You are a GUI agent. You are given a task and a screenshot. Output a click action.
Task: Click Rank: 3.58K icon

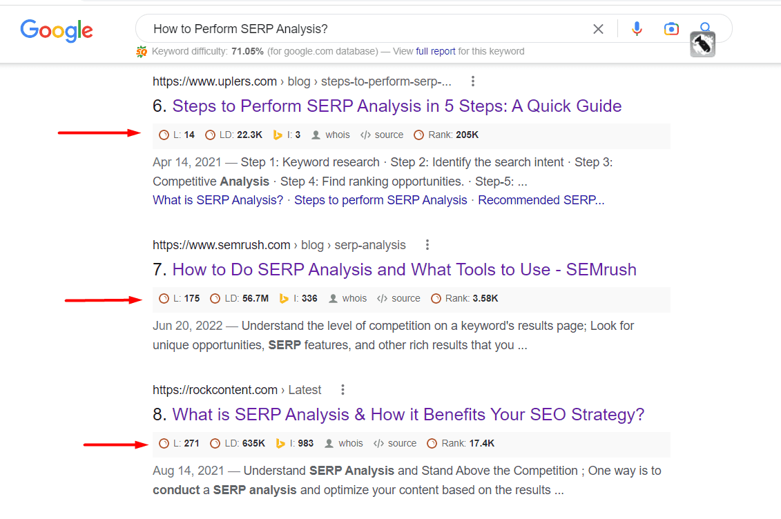(x=436, y=299)
